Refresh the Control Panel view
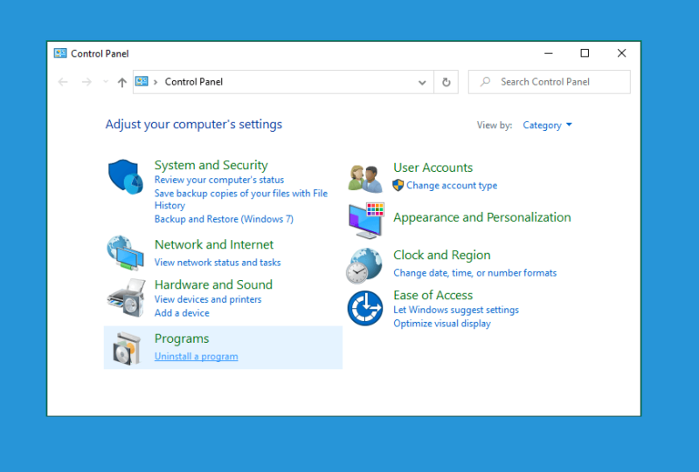The image size is (699, 472). click(446, 82)
